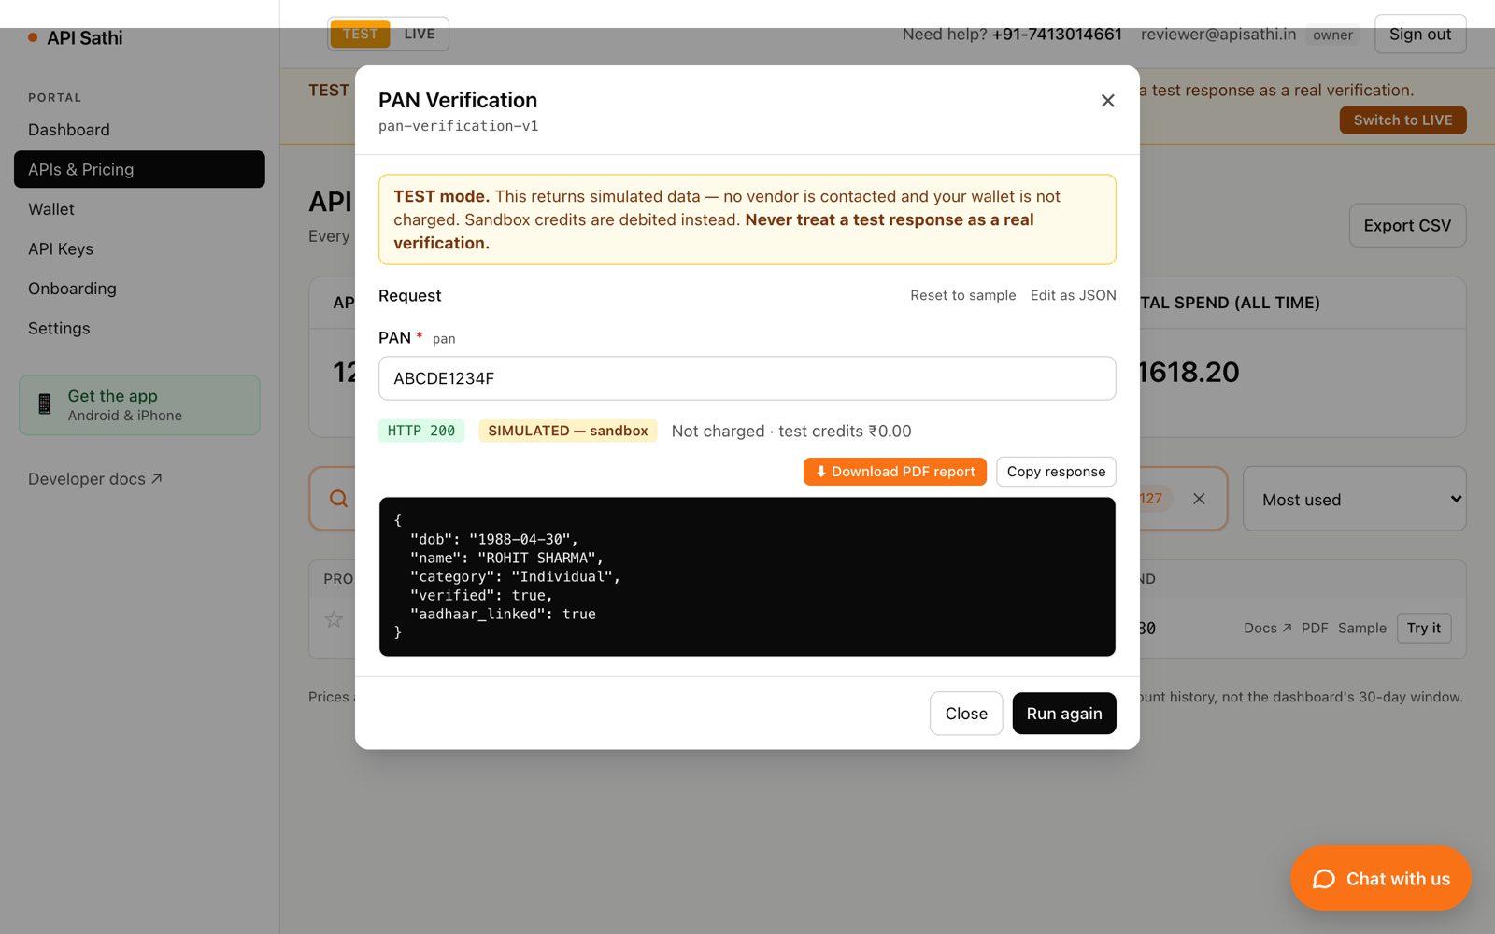
Task: Click the SIMULATED — sandbox badge
Action: tap(568, 431)
